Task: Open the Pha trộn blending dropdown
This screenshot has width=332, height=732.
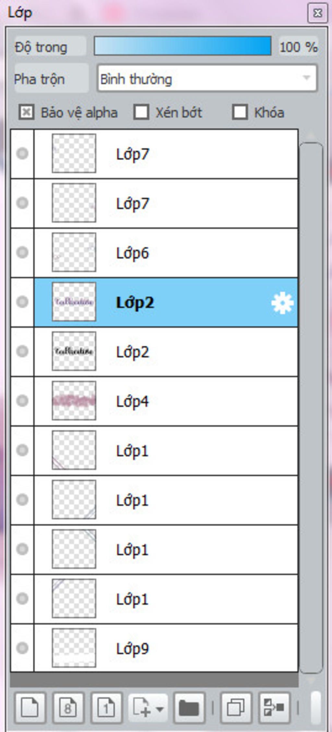Action: [207, 78]
